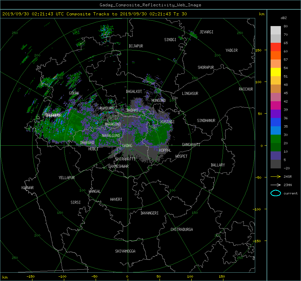Screen dimensions: 301x281
Task: Select the purple 36-39 dBZ color swatch
Action: (x=276, y=114)
